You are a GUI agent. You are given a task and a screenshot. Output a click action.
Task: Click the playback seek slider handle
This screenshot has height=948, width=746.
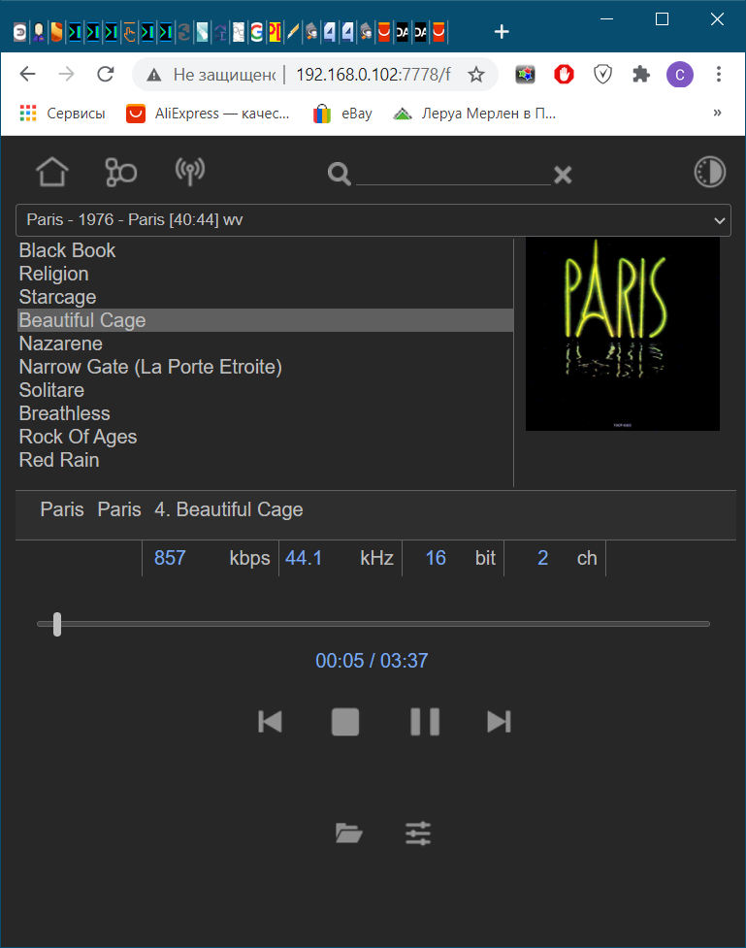(x=57, y=624)
